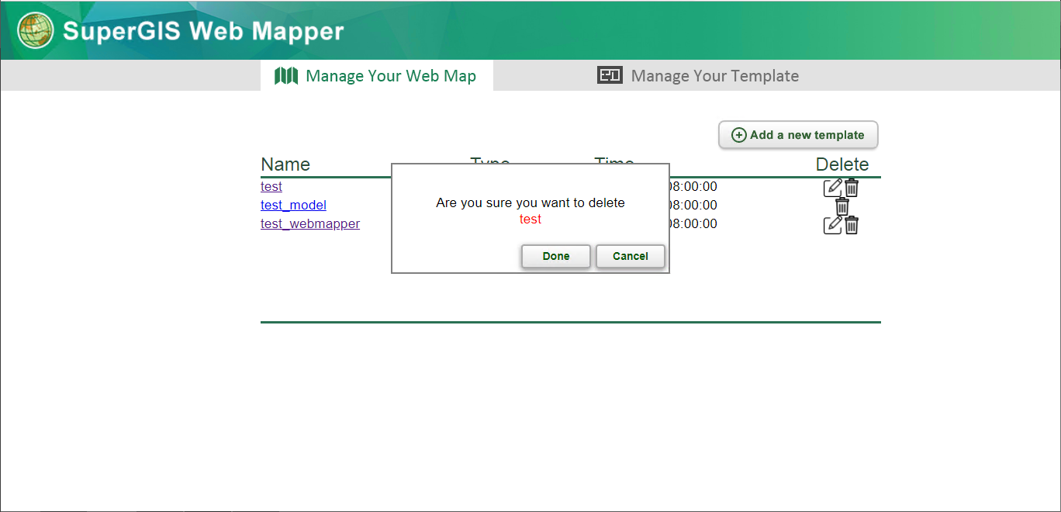Image resolution: width=1061 pixels, height=512 pixels.
Task: Switch to Manage Your Web Map tab
Action: pos(377,75)
